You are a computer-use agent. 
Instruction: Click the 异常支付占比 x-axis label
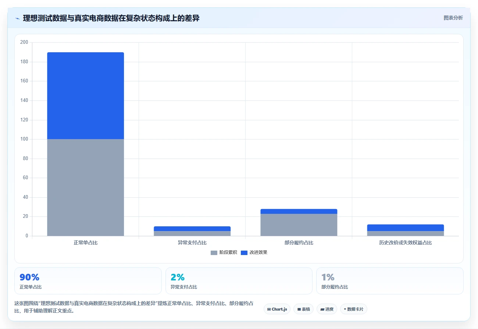pyautogui.click(x=192, y=243)
